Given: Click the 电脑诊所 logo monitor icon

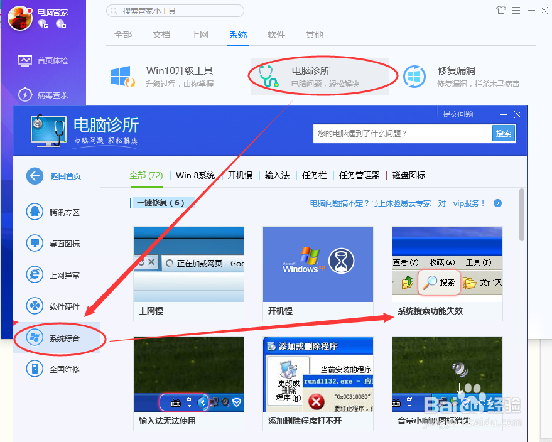Looking at the screenshot, I should (x=48, y=131).
